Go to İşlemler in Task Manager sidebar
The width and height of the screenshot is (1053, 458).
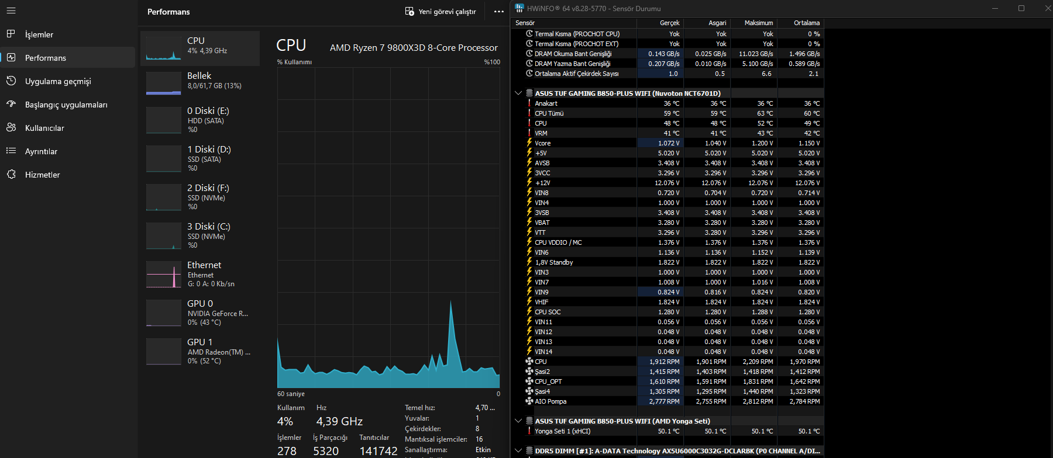68,34
